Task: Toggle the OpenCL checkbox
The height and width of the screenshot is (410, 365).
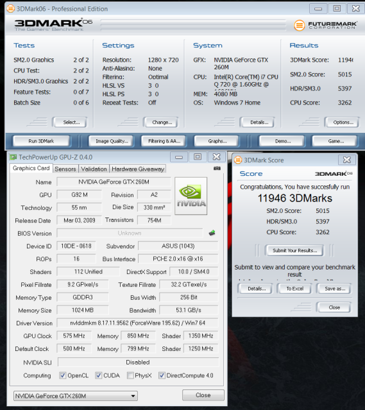Action: [x=63, y=375]
